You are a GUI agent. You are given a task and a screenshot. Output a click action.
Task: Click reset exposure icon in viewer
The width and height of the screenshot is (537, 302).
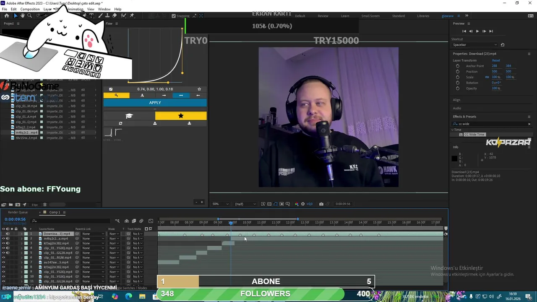[303, 204]
